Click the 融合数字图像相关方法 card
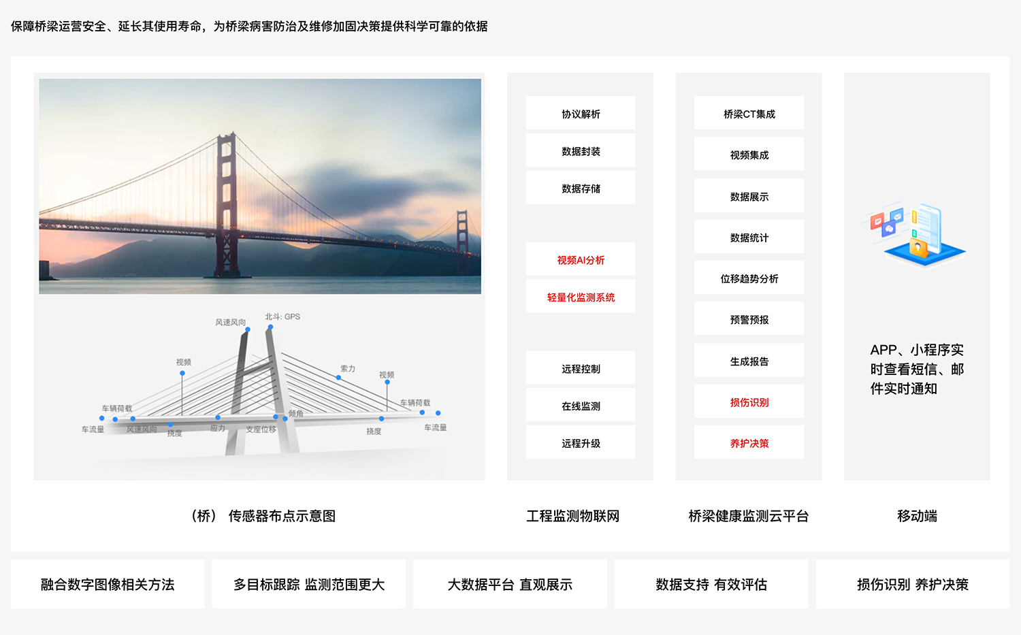The image size is (1021, 635). 108,584
